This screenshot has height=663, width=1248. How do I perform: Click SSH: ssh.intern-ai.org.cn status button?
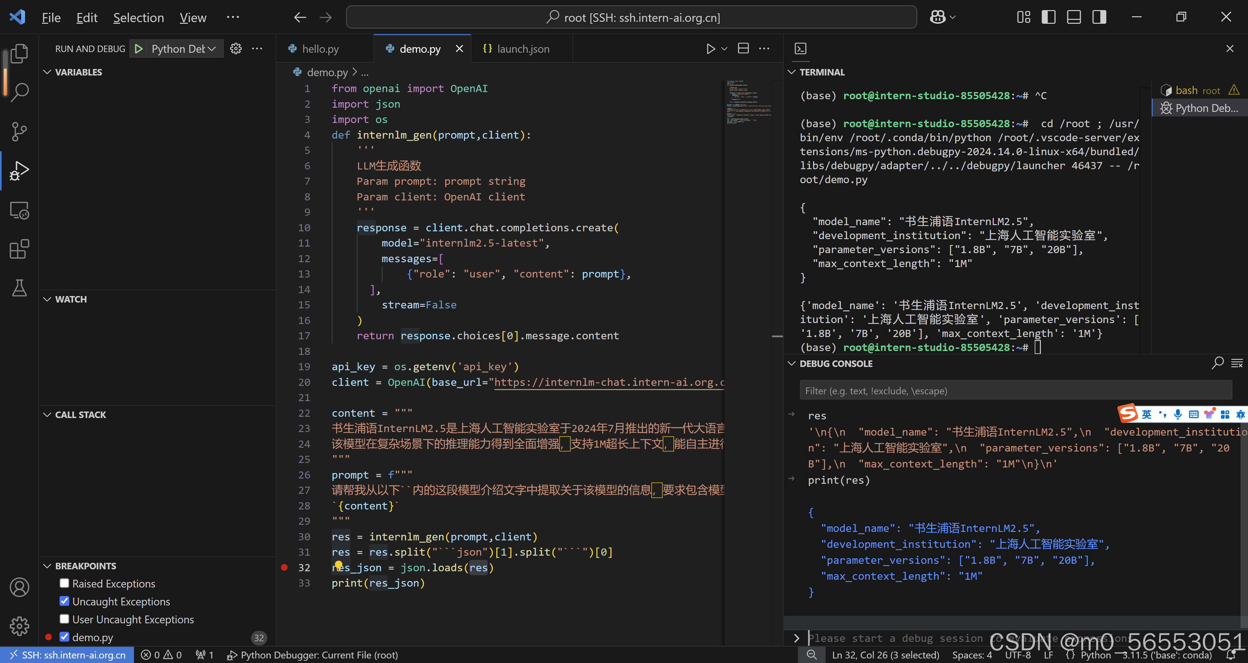coord(67,655)
